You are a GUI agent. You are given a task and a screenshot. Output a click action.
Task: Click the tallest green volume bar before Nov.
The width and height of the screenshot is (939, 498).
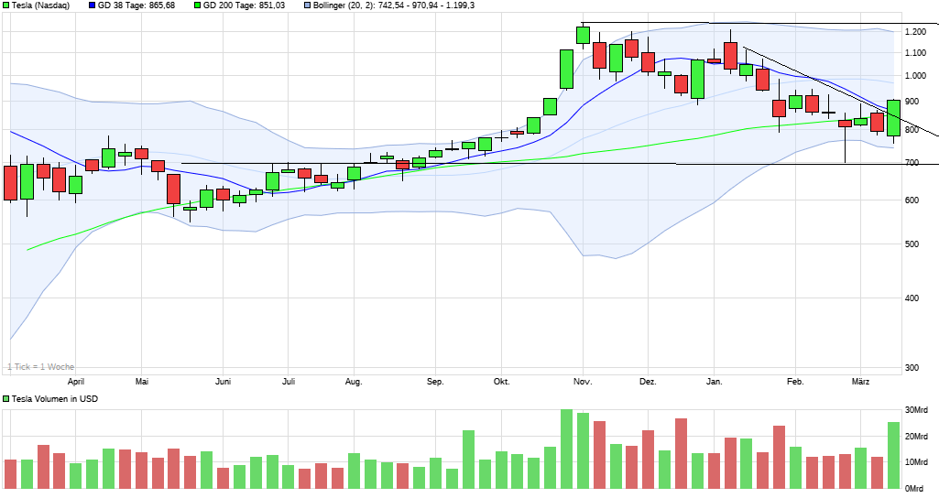(566, 449)
